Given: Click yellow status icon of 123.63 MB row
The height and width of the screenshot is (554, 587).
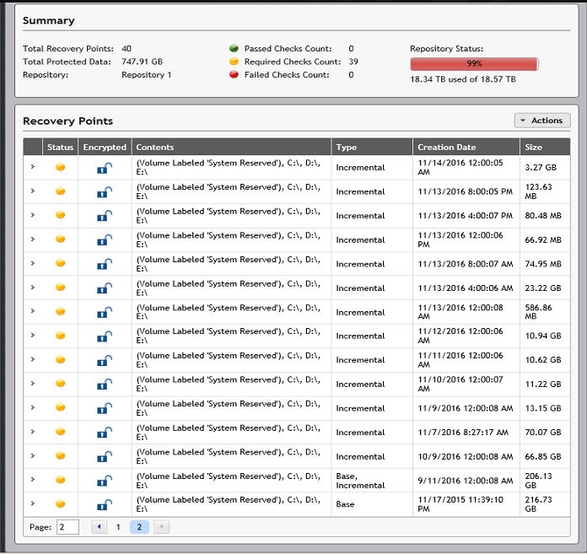Looking at the screenshot, I should [60, 191].
